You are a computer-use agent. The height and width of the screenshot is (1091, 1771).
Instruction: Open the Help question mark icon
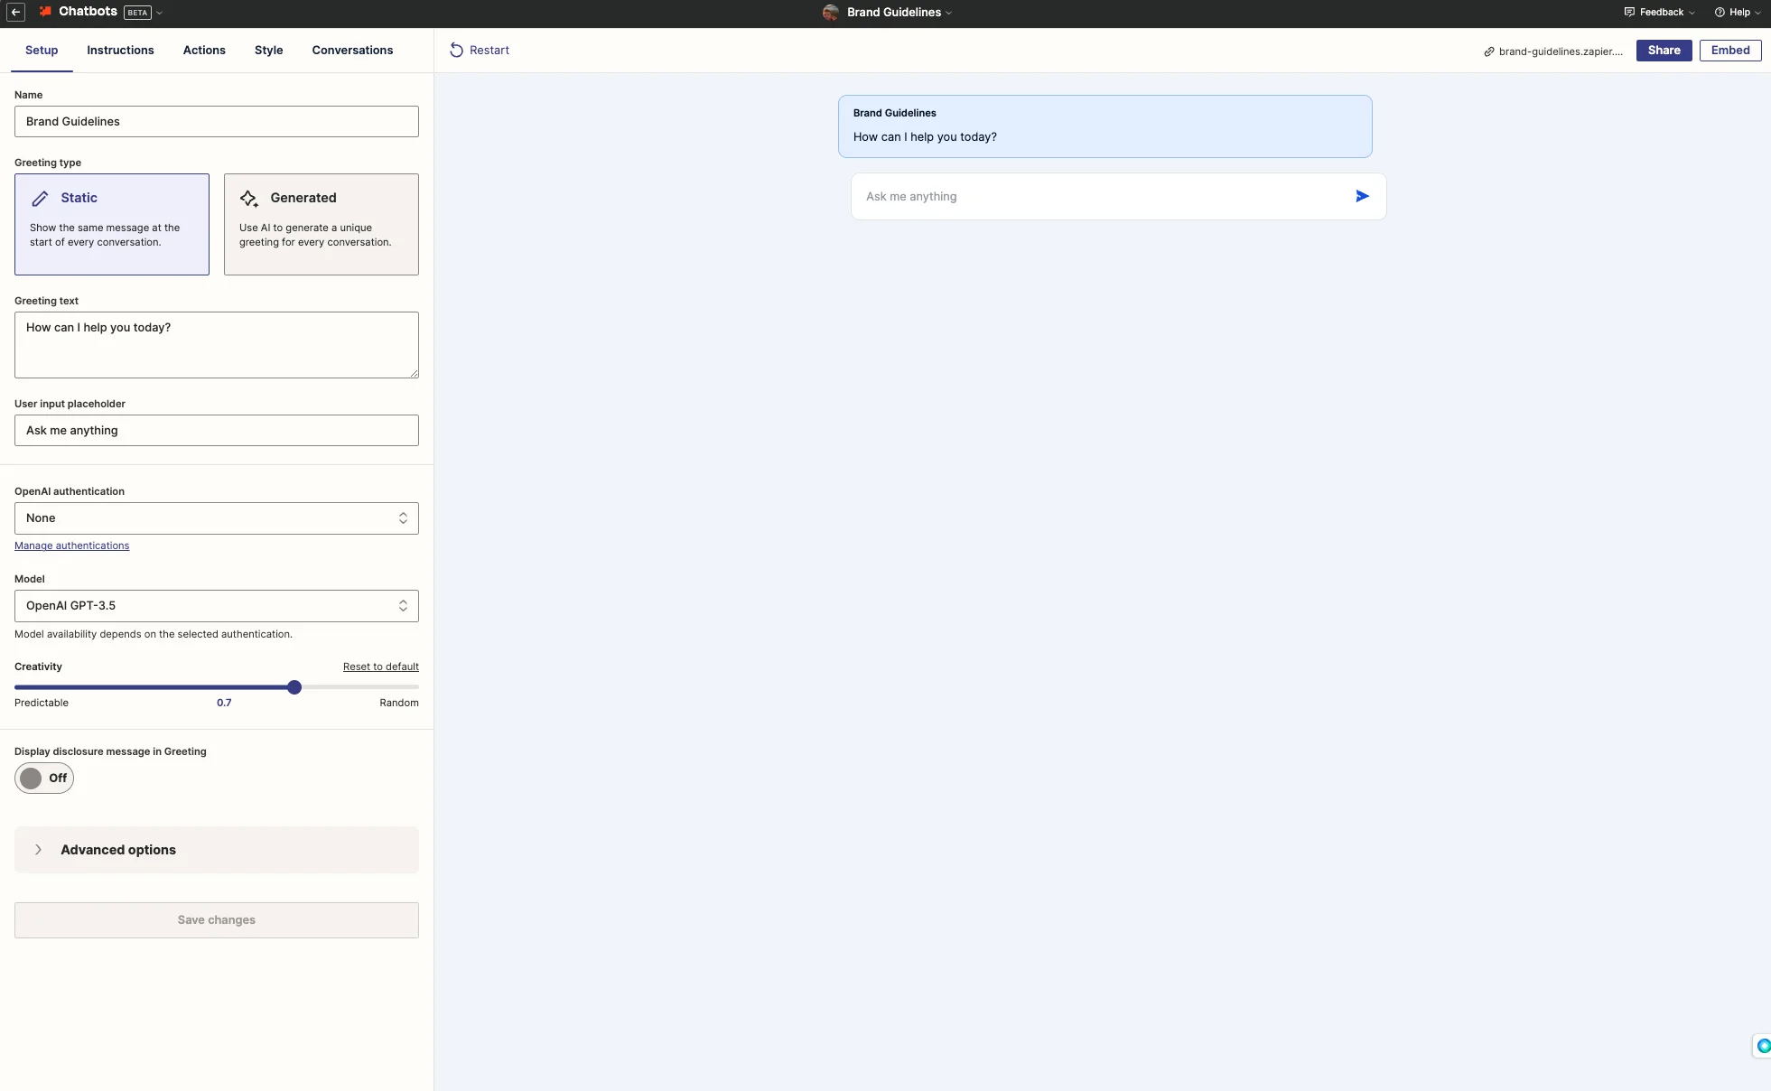tap(1720, 13)
